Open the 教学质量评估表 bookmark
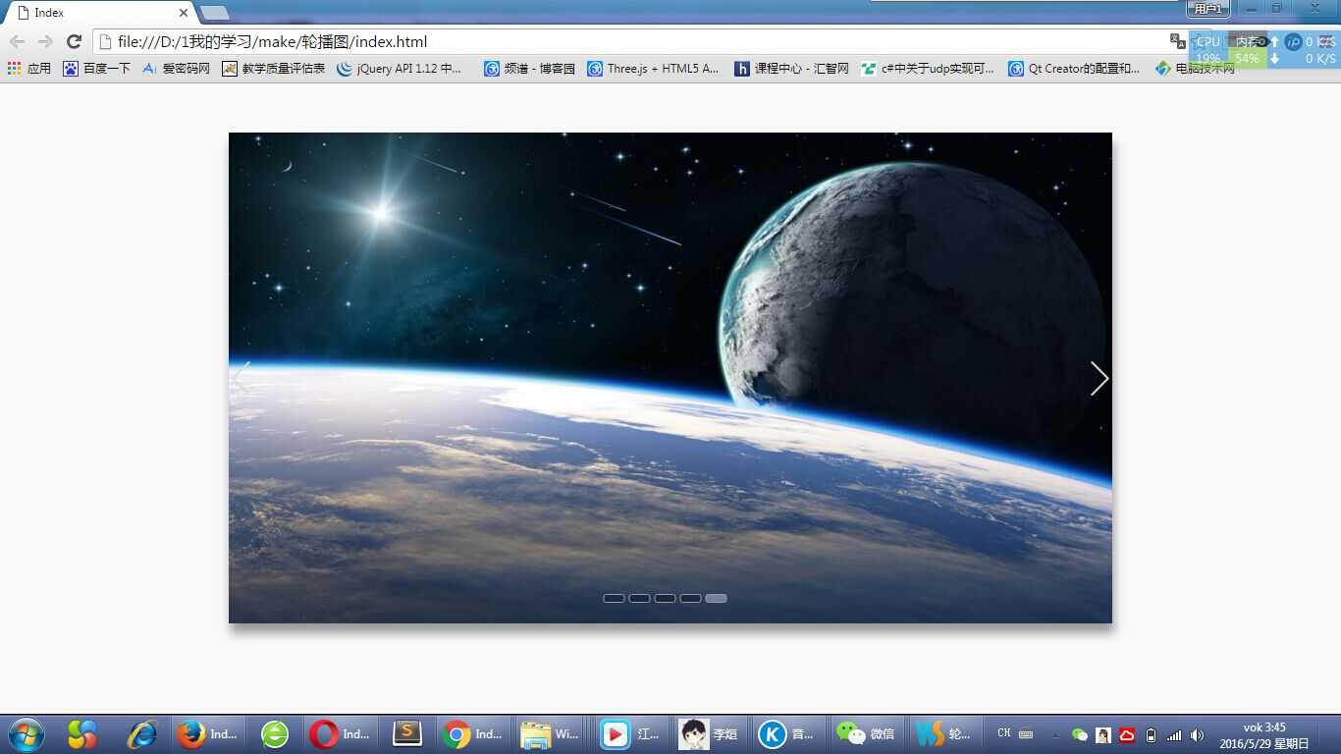The image size is (1341, 754). (x=273, y=69)
